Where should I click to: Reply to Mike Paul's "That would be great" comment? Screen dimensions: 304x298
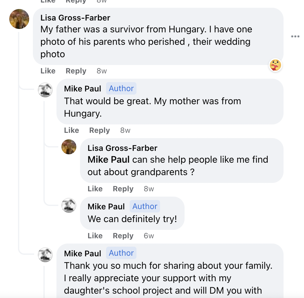[99, 130]
